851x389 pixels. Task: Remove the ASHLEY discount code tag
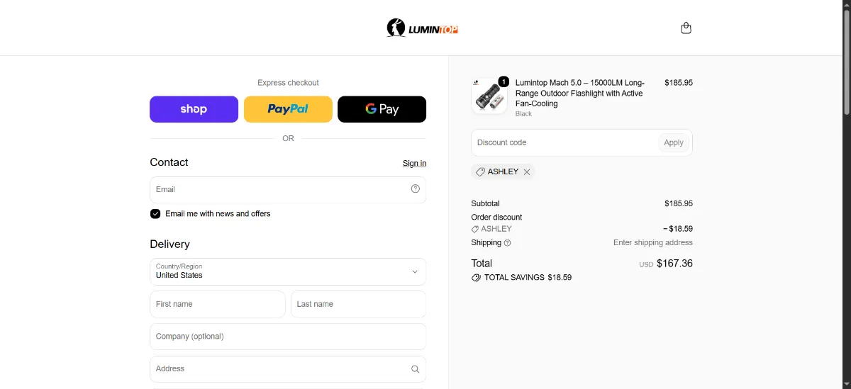tap(527, 172)
